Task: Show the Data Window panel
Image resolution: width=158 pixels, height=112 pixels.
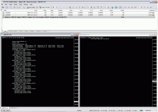Action: click(x=14, y=7)
